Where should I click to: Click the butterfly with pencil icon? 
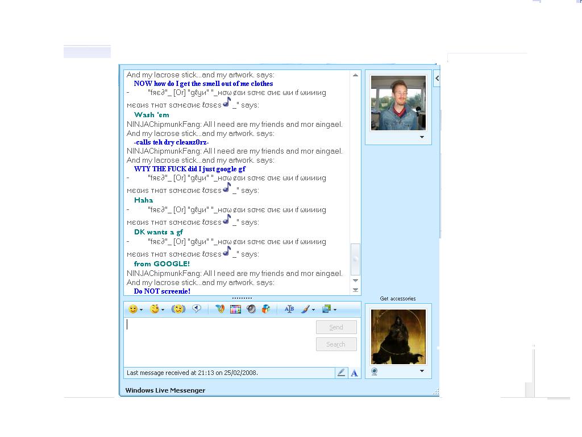pos(220,309)
